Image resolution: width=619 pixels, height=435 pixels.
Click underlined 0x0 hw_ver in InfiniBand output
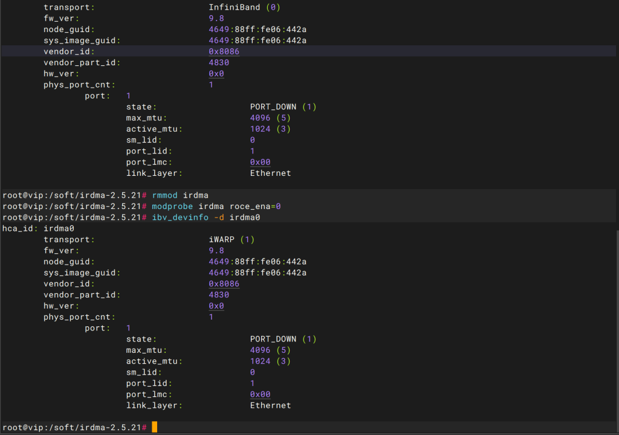(x=216, y=74)
